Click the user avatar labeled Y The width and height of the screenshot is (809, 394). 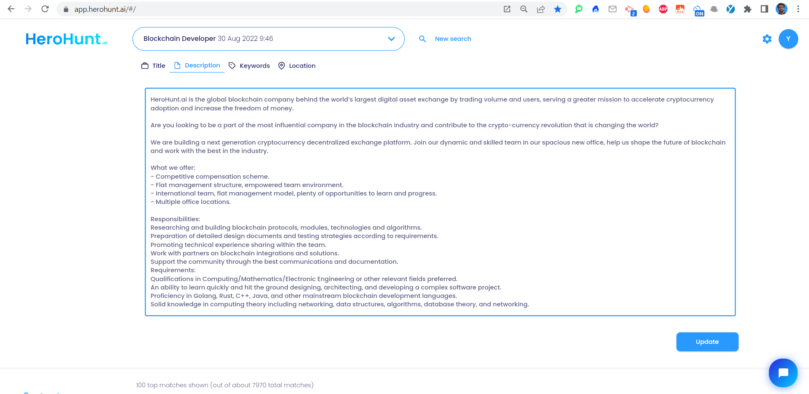coord(788,39)
